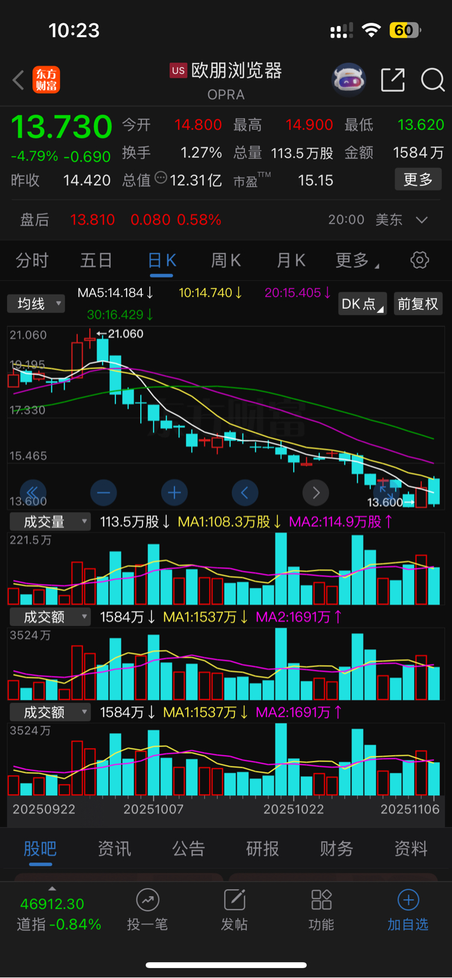The width and height of the screenshot is (452, 978).
Task: Switch to 分时 chart tab
Action: point(32,261)
